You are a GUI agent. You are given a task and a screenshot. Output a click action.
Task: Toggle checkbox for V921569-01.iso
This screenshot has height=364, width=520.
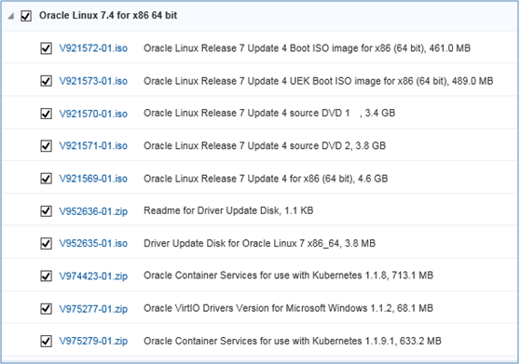46,179
